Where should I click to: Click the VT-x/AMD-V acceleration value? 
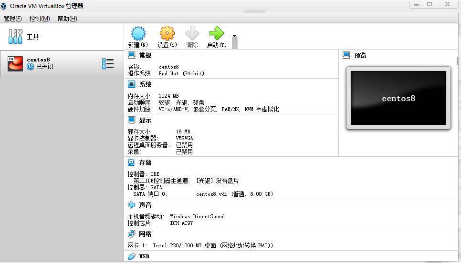tap(219, 109)
